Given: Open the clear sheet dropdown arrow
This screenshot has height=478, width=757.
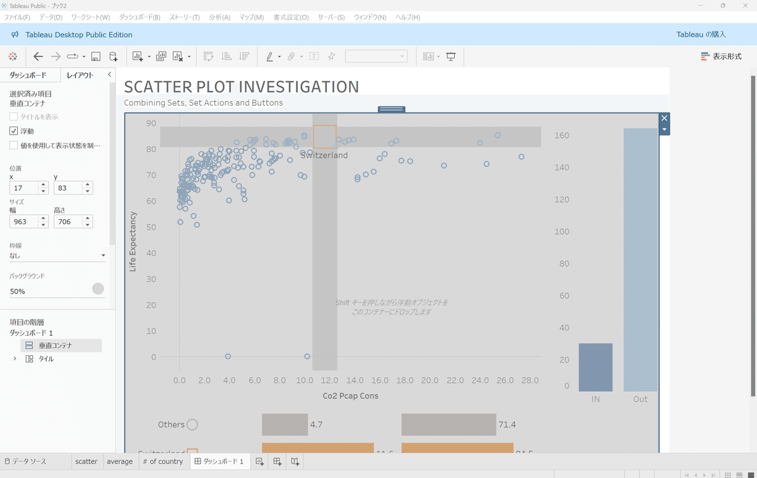Looking at the screenshot, I should pos(189,57).
